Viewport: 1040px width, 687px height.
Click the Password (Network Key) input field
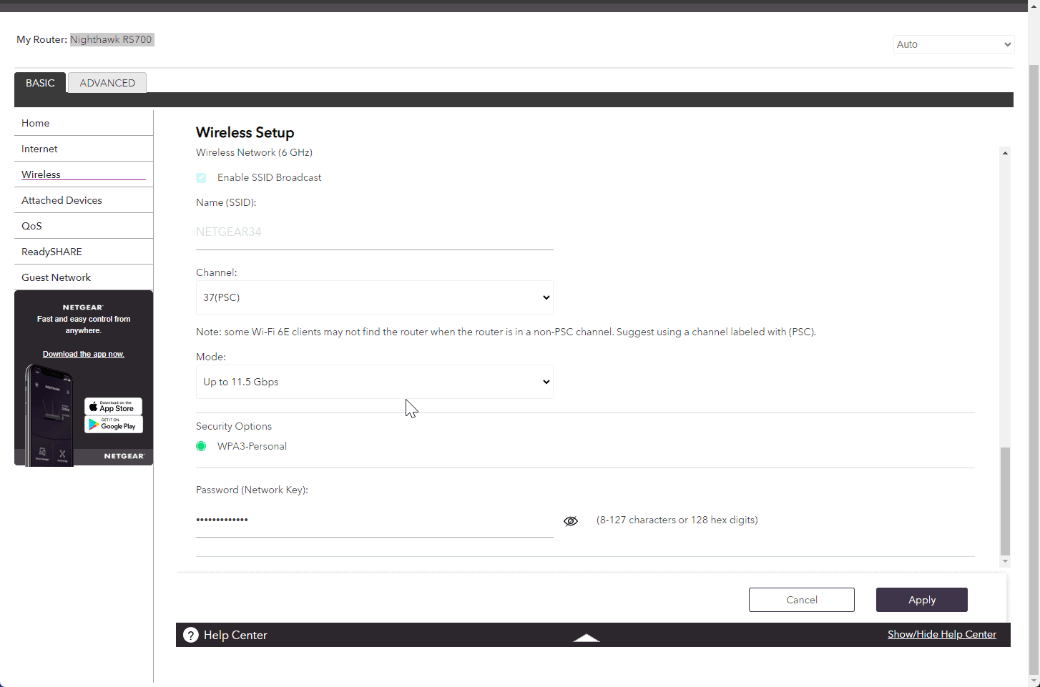374,520
